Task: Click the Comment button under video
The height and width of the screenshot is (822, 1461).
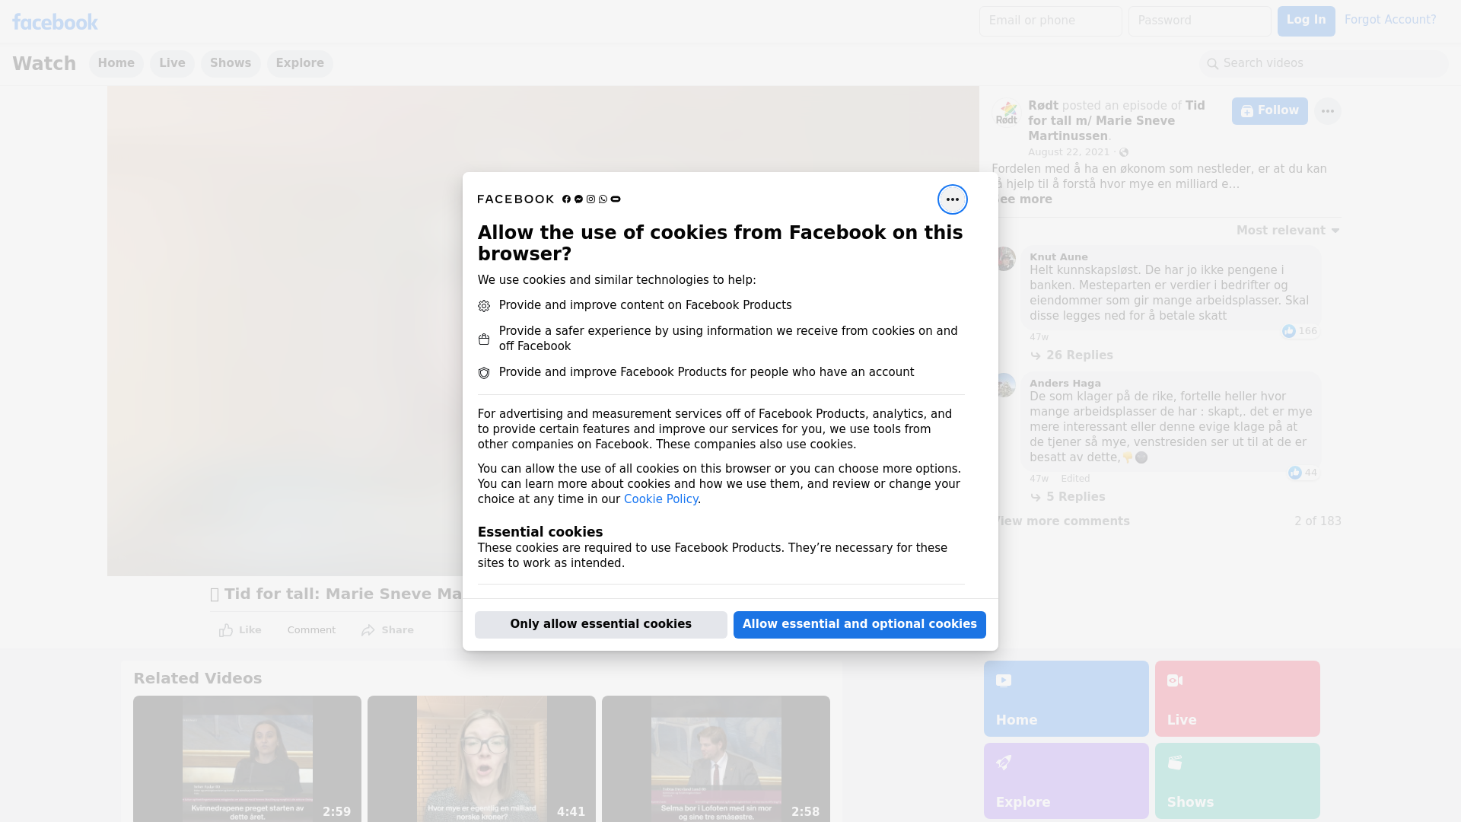Action: 311,630
